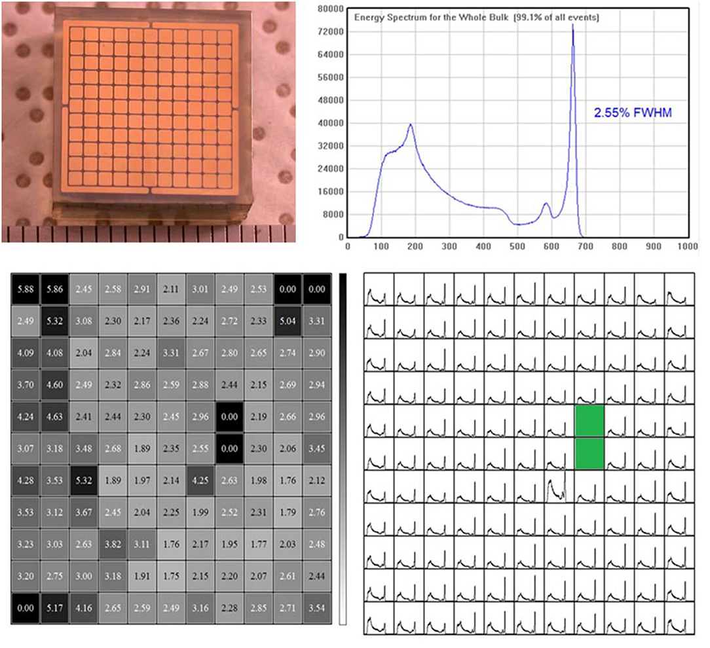This screenshot has height=648, width=710.
Task: Select the map cell showing 4.24
Action: (x=26, y=416)
